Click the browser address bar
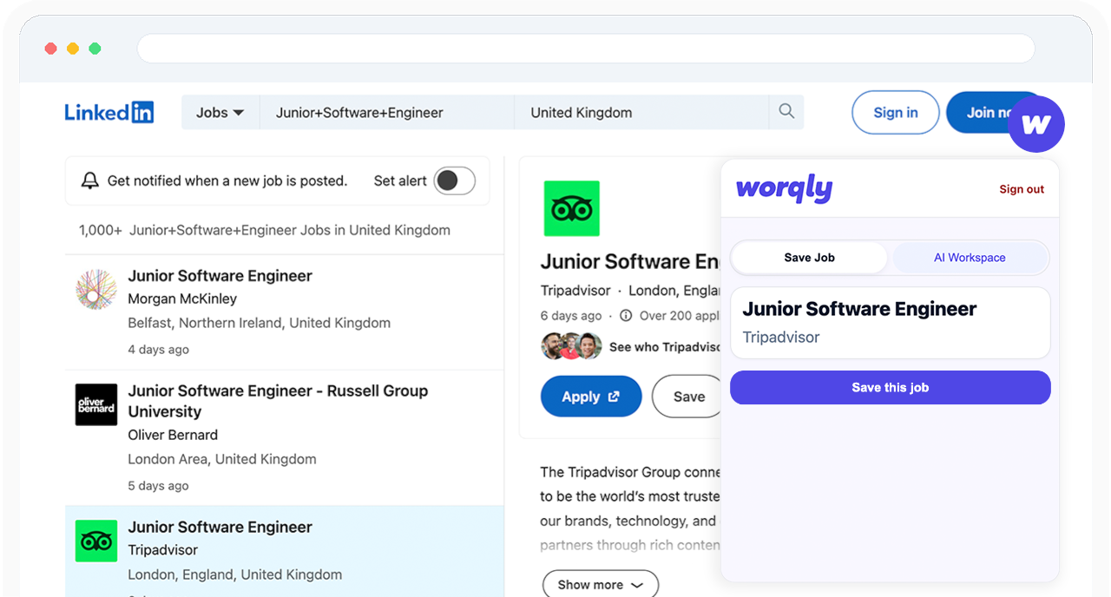 586,49
